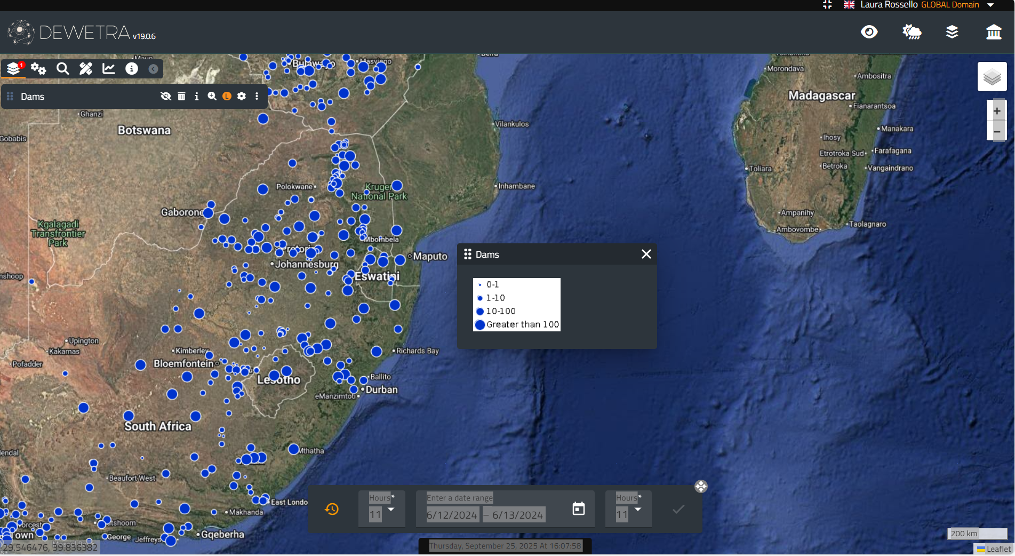Image resolution: width=1015 pixels, height=556 pixels.
Task: Expand the end Hours dropdown
Action: coord(637,510)
